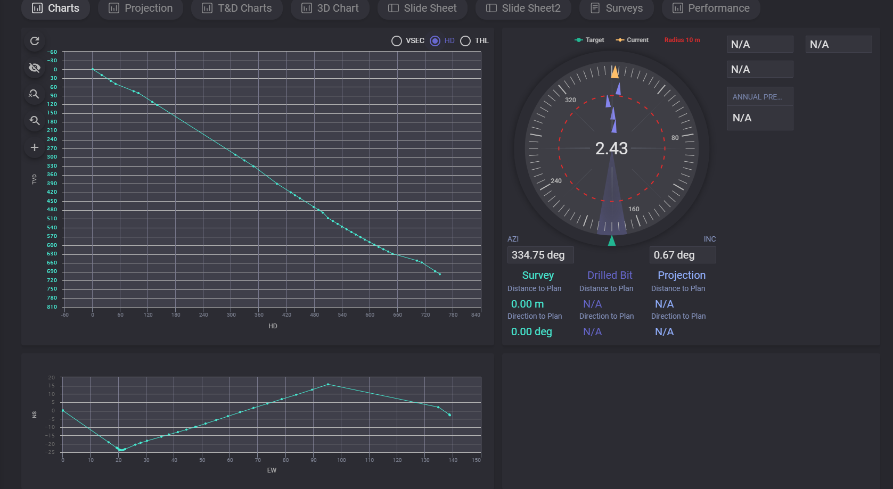This screenshot has height=489, width=893.
Task: Go to the 3D Chart tab
Action: click(x=330, y=9)
